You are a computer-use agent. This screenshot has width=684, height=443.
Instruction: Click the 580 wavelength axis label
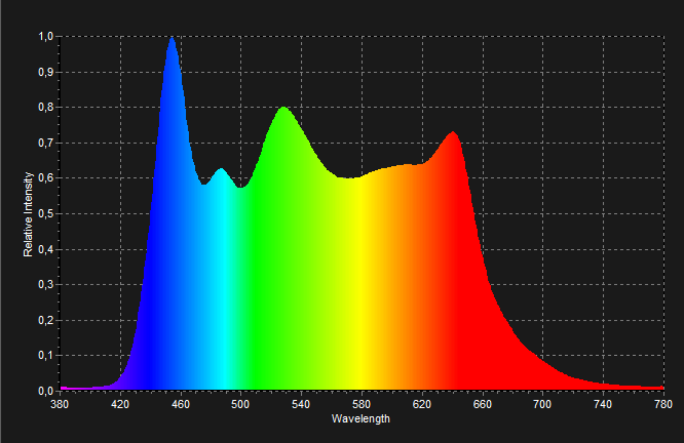click(x=361, y=404)
